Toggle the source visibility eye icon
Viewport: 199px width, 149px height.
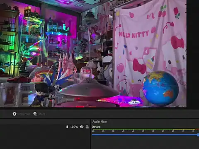82,127
